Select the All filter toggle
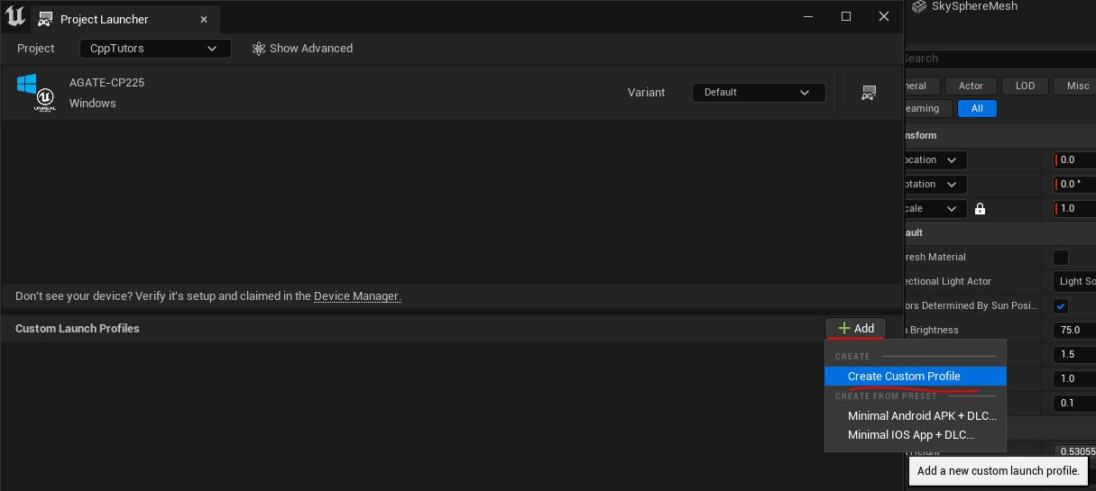 pyautogui.click(x=977, y=109)
